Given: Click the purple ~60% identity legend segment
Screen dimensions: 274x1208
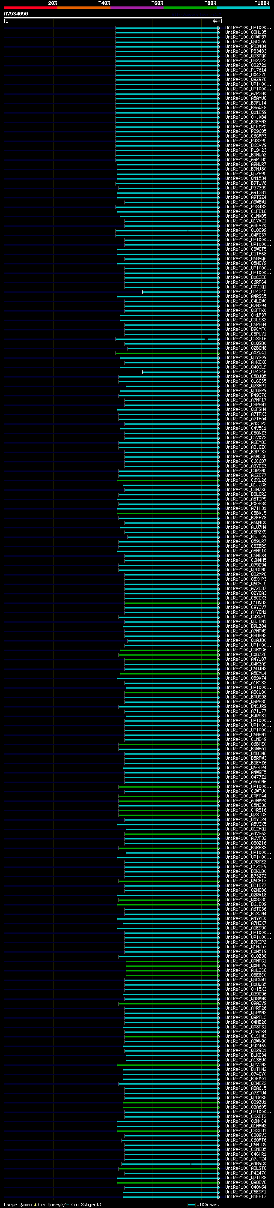Looking at the screenshot, I should (x=137, y=8).
